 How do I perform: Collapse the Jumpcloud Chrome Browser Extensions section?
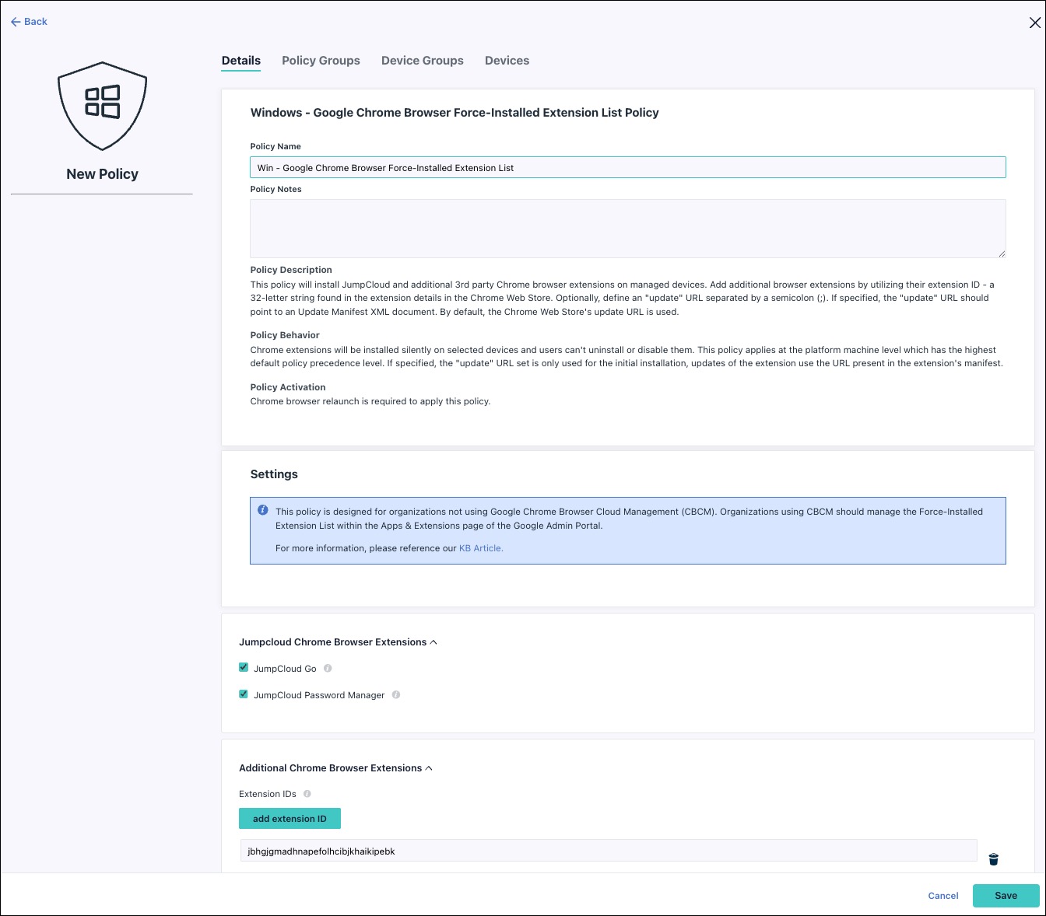click(x=433, y=642)
